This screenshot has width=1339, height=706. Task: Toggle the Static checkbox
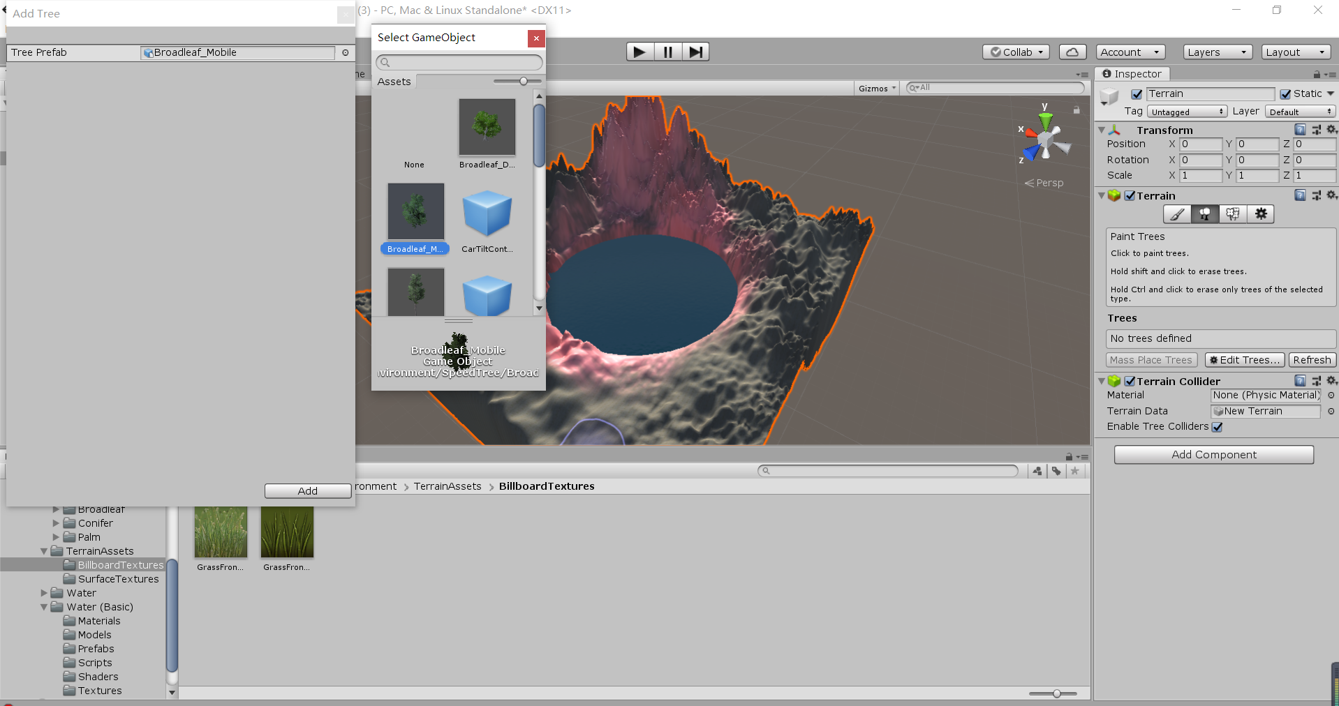click(1285, 94)
